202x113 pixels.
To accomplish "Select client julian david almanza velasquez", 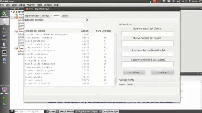I will (69, 34).
